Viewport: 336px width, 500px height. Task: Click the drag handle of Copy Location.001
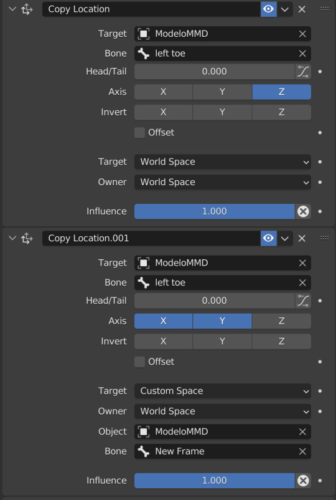324,238
